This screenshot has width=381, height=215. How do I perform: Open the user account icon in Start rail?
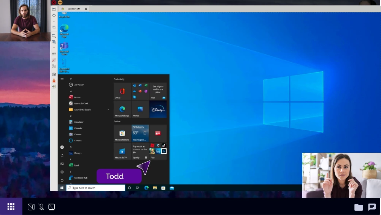tap(62, 147)
